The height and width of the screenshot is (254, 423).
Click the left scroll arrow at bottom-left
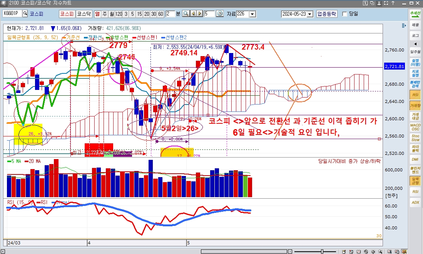(3, 252)
